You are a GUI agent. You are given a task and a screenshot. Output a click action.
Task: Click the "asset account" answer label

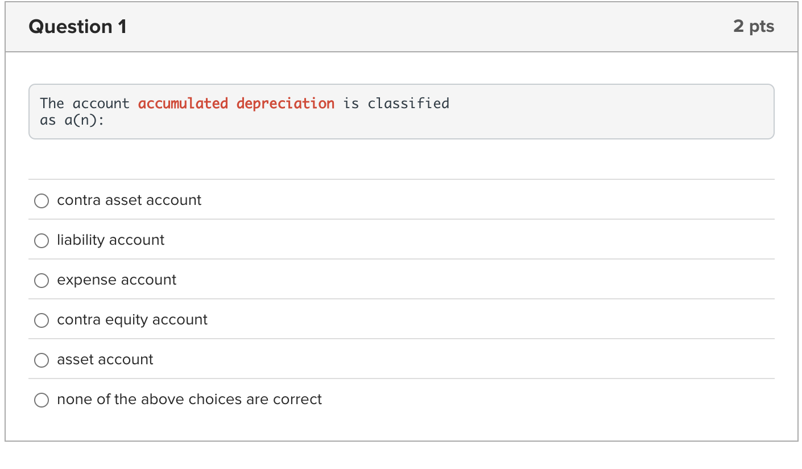click(x=105, y=360)
